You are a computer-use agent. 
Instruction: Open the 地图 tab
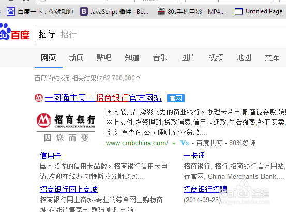coord(244,58)
